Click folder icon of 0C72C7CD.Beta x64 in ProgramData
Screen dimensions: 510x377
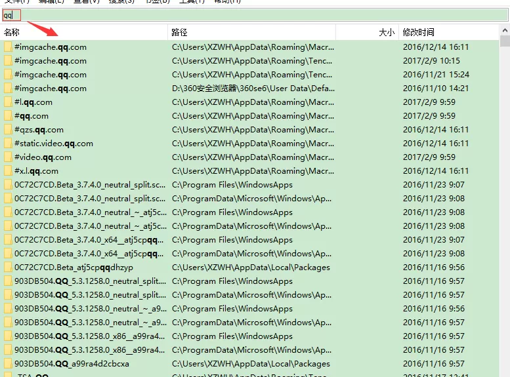[8, 254]
